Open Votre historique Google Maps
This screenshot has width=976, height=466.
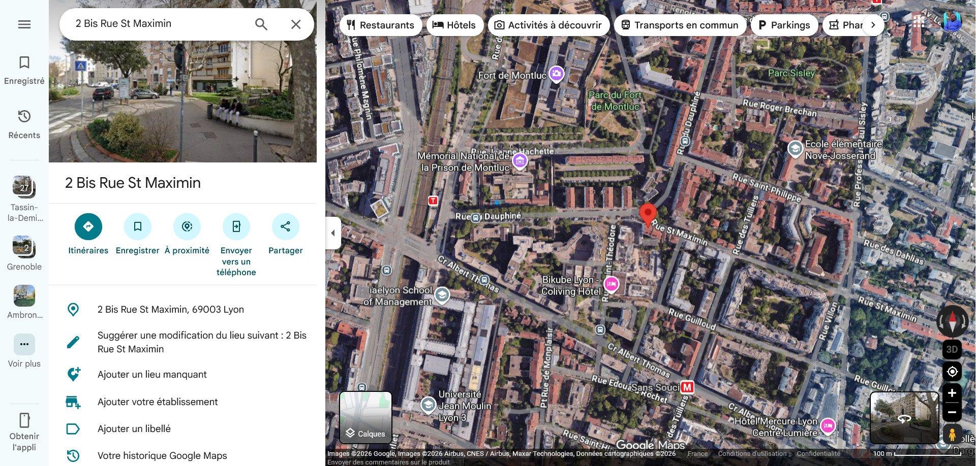click(182, 456)
